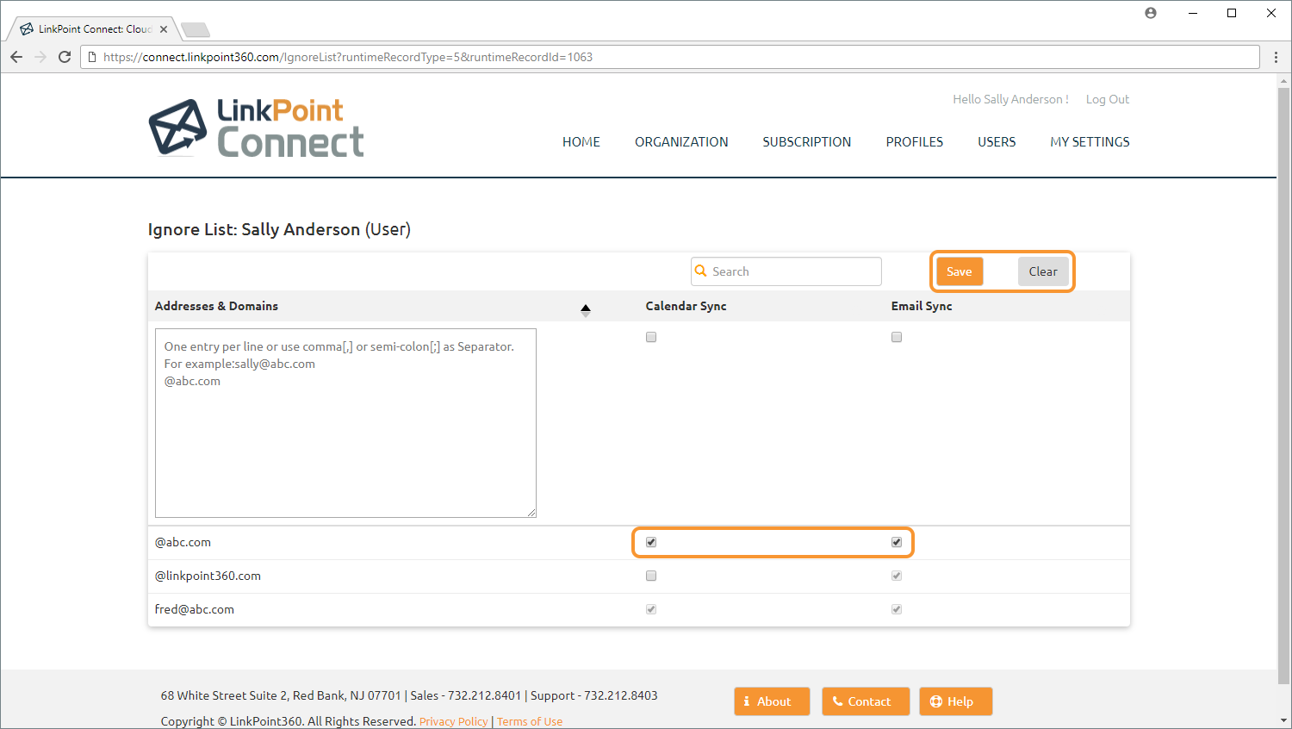Click the Email Sync column header
Viewport: 1292px width, 729px height.
(x=922, y=306)
